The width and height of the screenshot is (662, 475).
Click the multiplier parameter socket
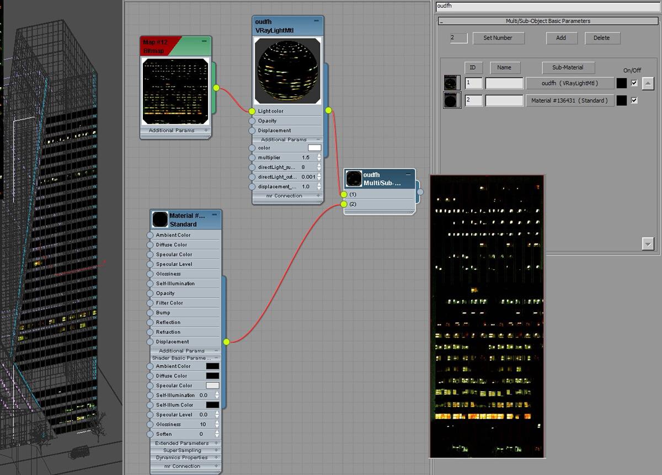(252, 158)
